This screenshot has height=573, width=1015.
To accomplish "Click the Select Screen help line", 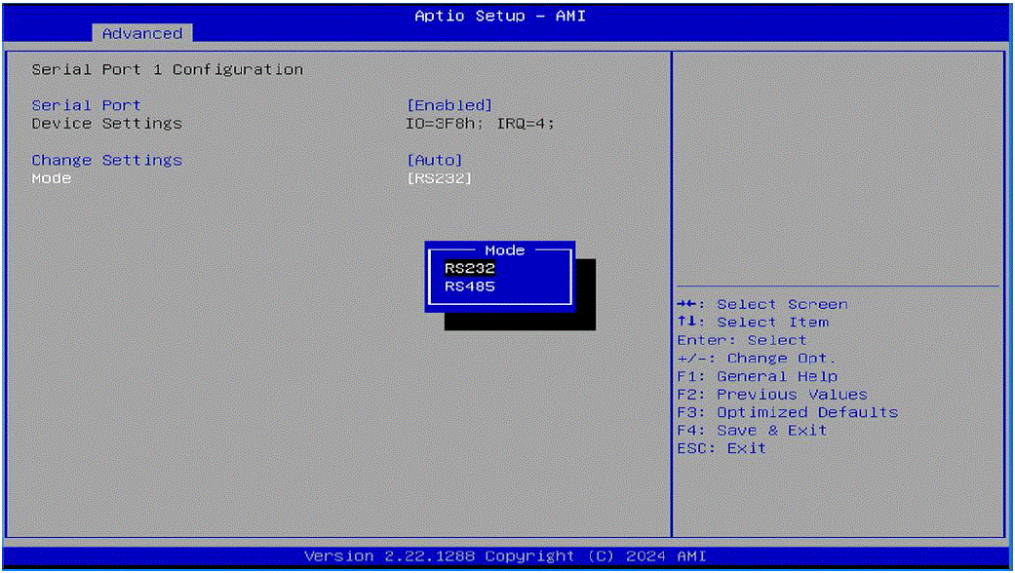I will click(x=761, y=304).
